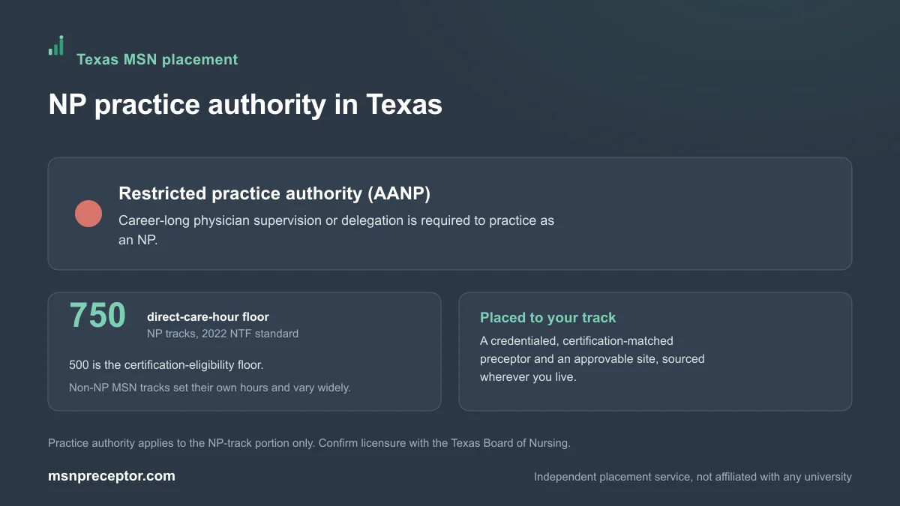This screenshot has height=506, width=900.
Task: Click the large '750' number
Action: (x=97, y=316)
